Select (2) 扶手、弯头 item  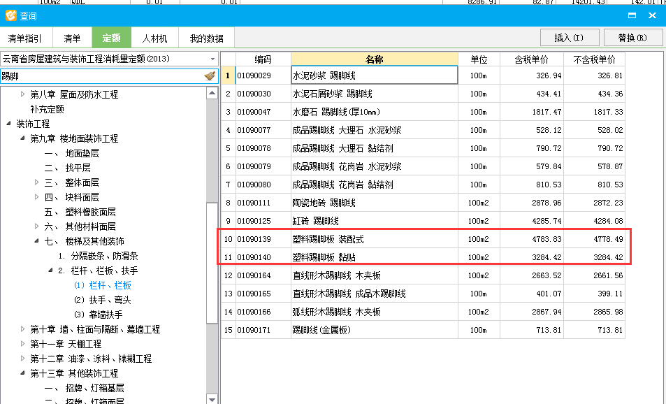[x=102, y=300]
